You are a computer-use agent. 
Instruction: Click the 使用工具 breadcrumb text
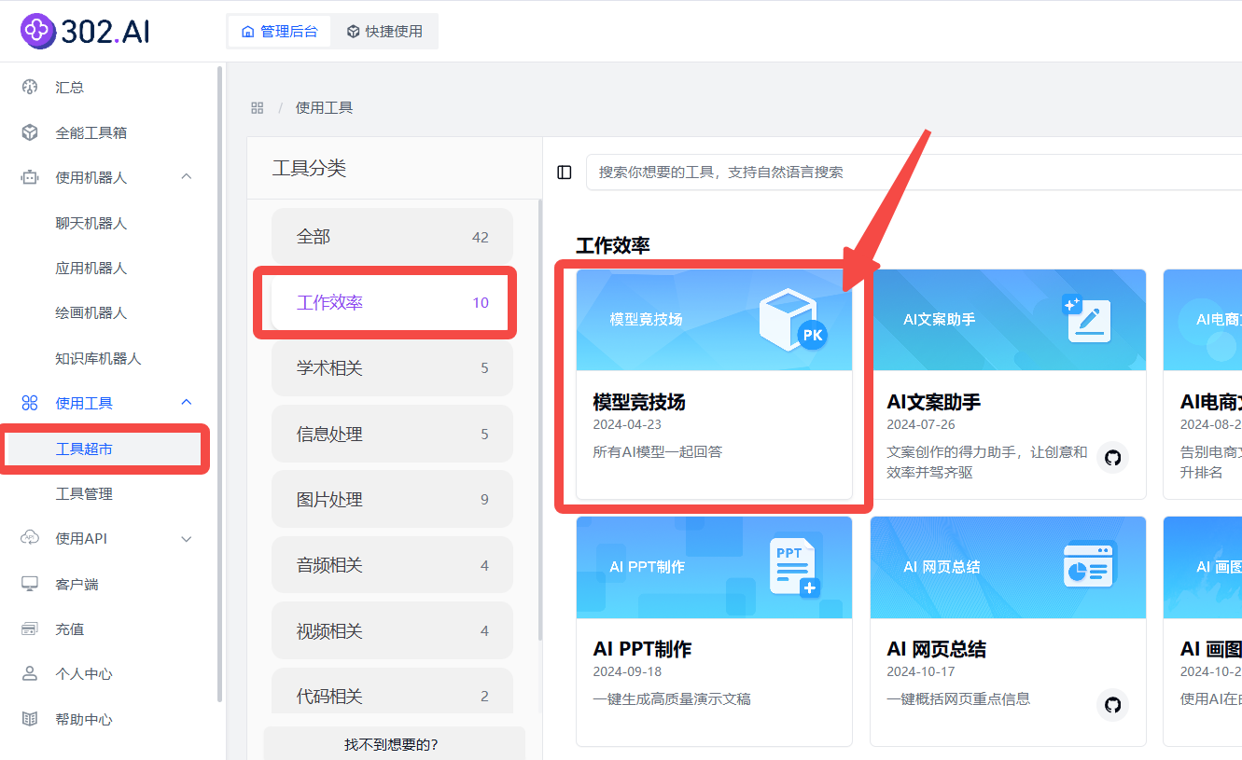tap(324, 107)
